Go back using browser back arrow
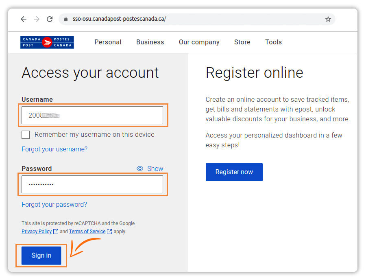Image resolution: width=366 pixels, height=280 pixels. [24, 19]
